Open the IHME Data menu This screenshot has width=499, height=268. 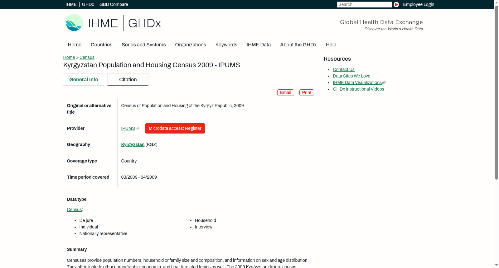click(x=259, y=45)
